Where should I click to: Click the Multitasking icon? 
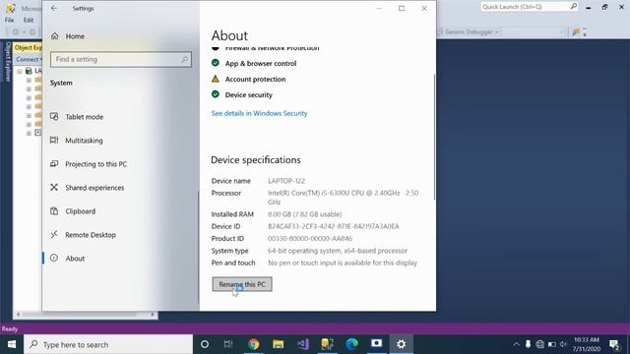pos(54,140)
